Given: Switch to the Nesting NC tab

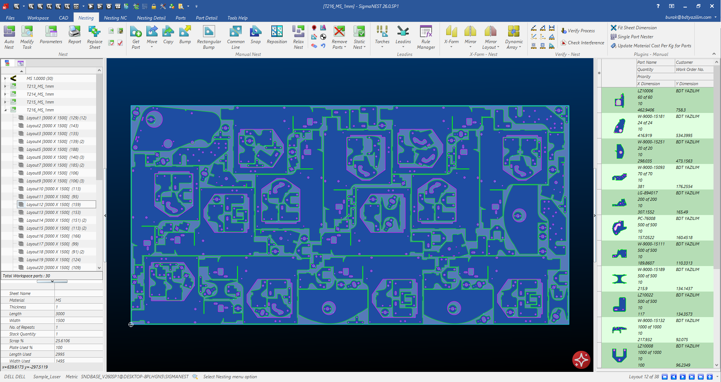Looking at the screenshot, I should pyautogui.click(x=115, y=18).
